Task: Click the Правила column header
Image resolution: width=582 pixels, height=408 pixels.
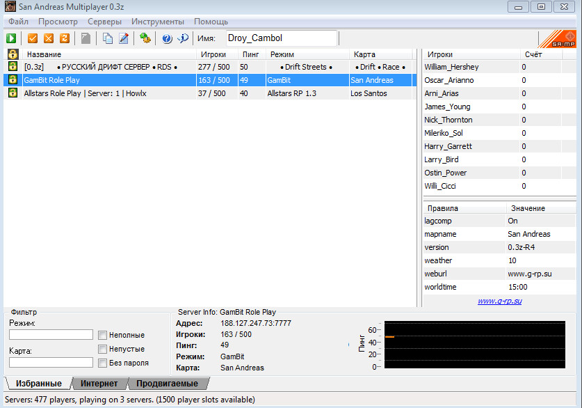Action: (464, 208)
